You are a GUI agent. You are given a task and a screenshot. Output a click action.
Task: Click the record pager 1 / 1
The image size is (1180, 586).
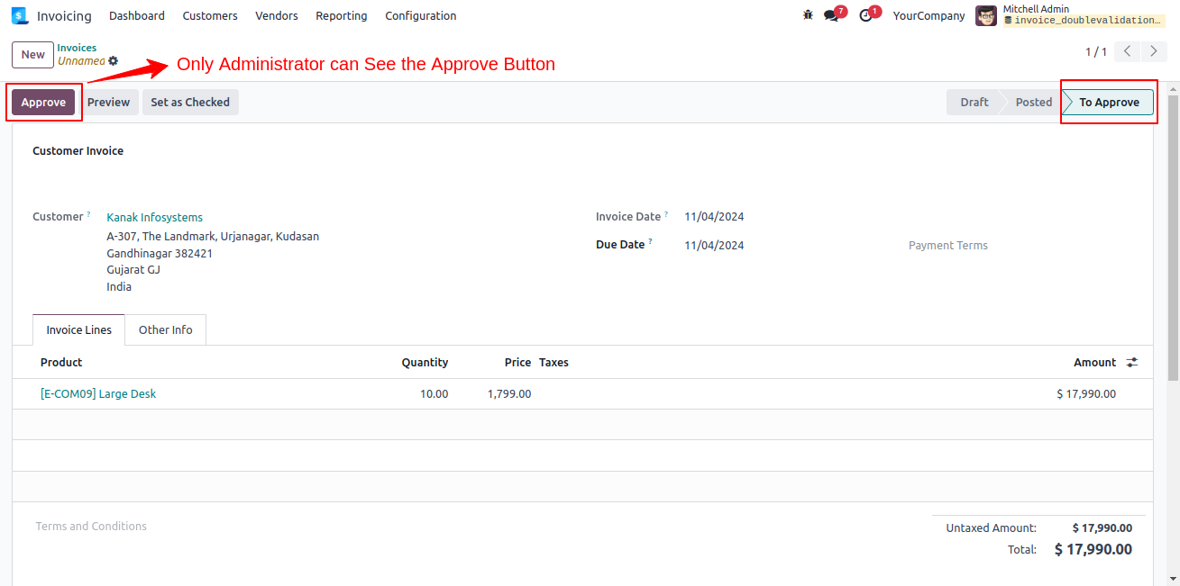pos(1096,52)
